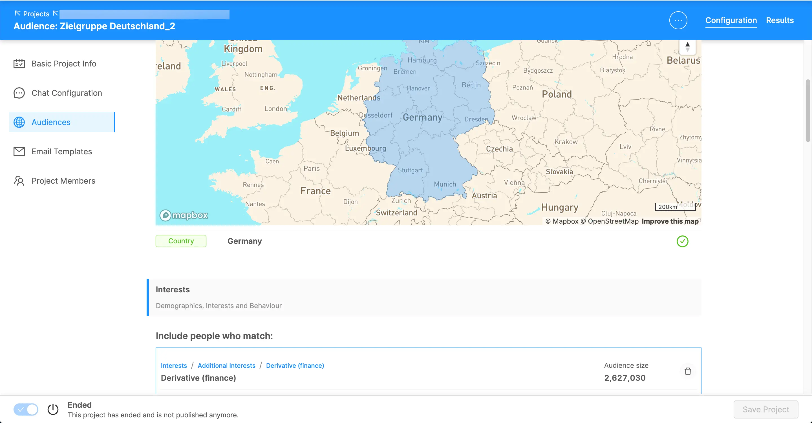Click the Country tag label

pos(181,241)
